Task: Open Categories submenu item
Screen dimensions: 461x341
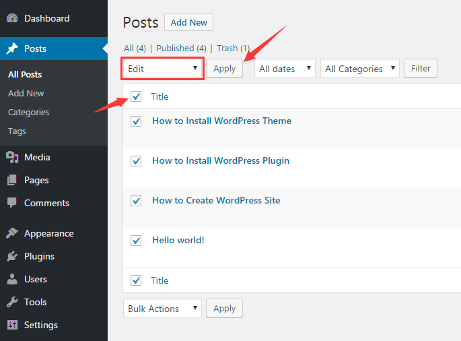Action: coord(28,112)
